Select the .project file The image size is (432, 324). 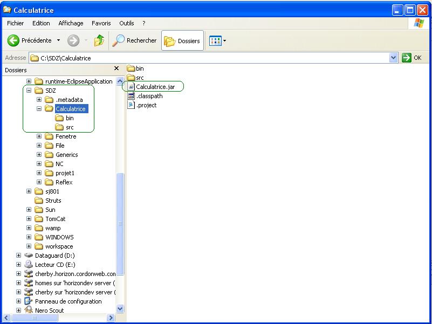click(x=142, y=105)
